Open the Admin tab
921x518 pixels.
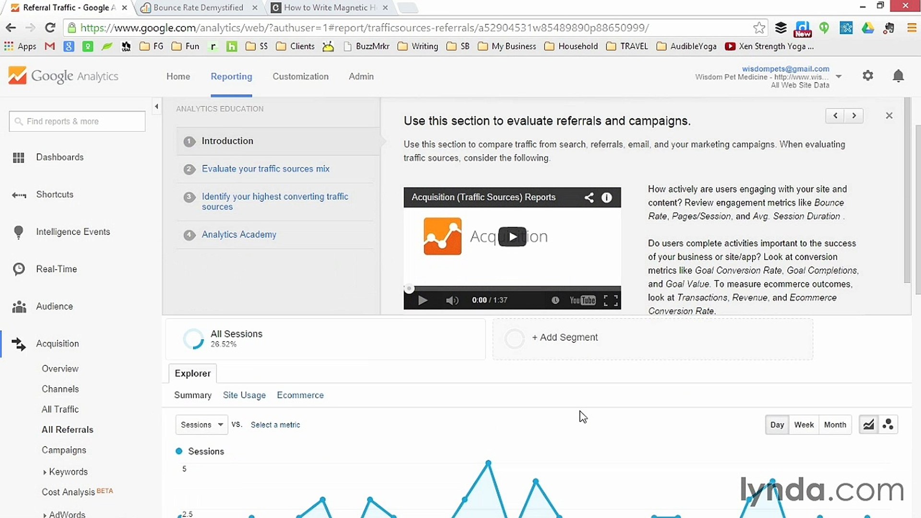361,76
